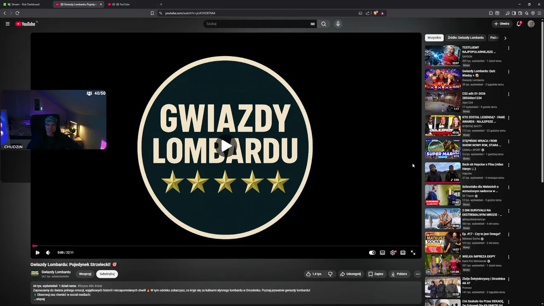
Task: Open Brave Rewards triangle icon
Action: (x=382, y=13)
